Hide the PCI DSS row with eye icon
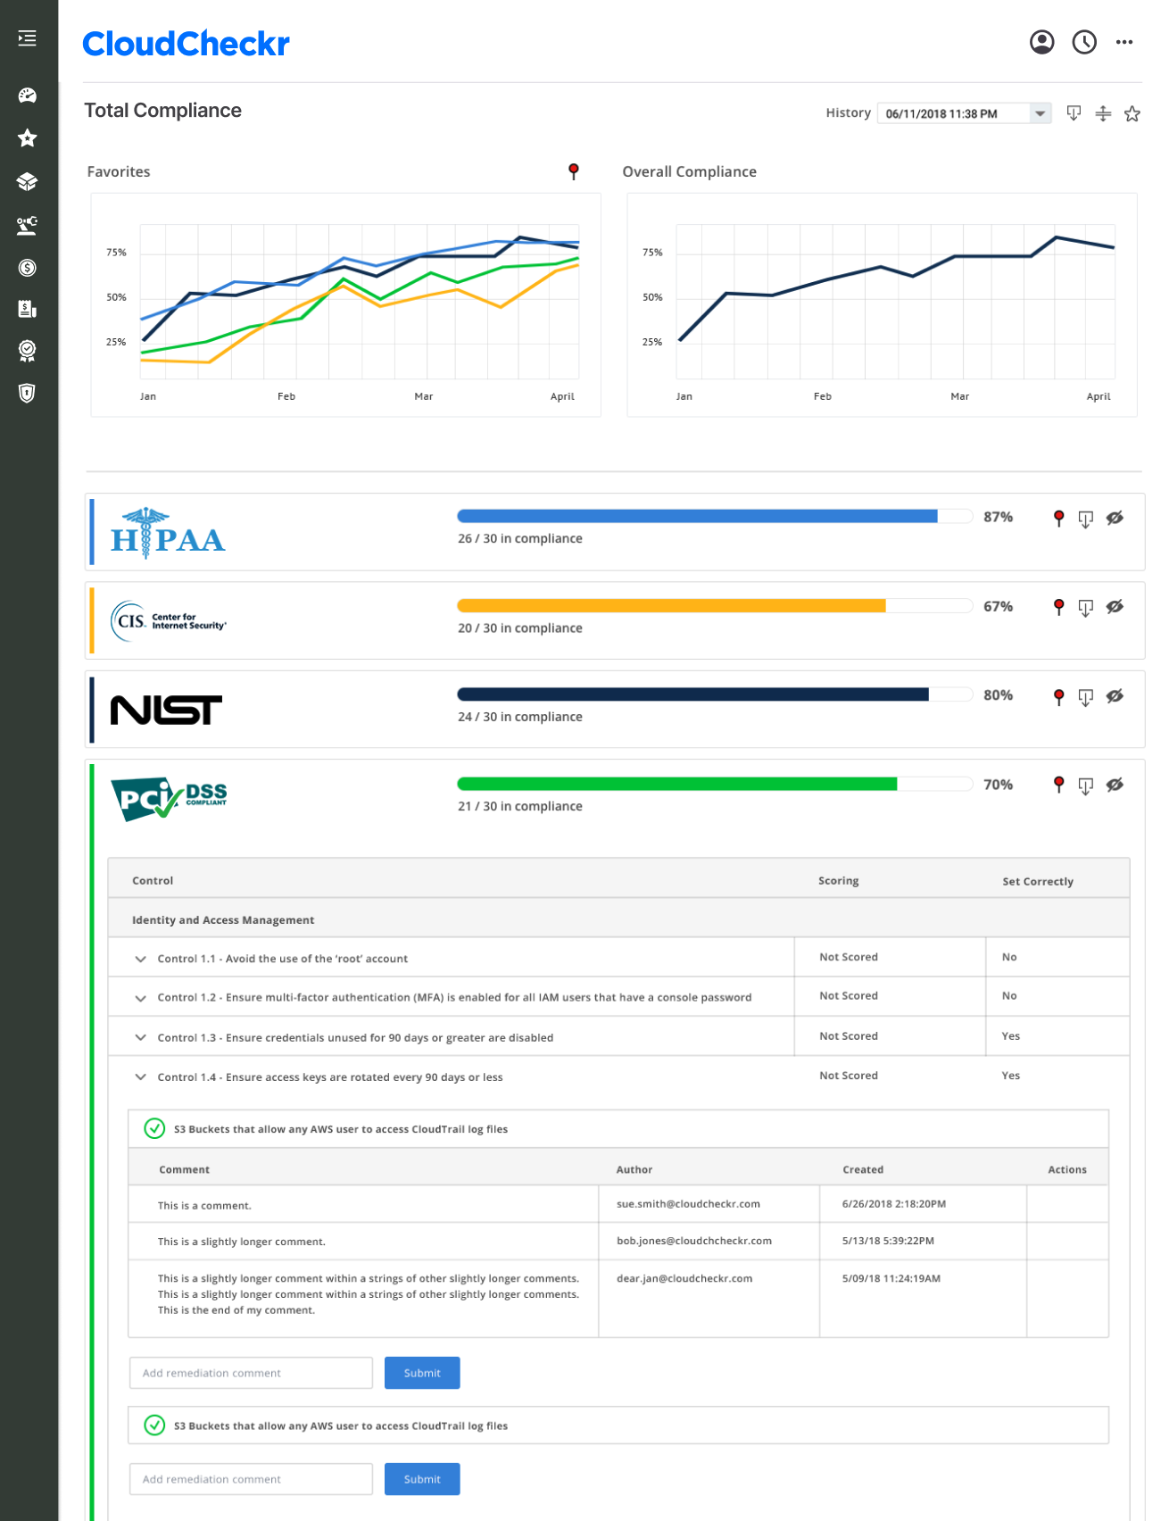 pyautogui.click(x=1115, y=785)
